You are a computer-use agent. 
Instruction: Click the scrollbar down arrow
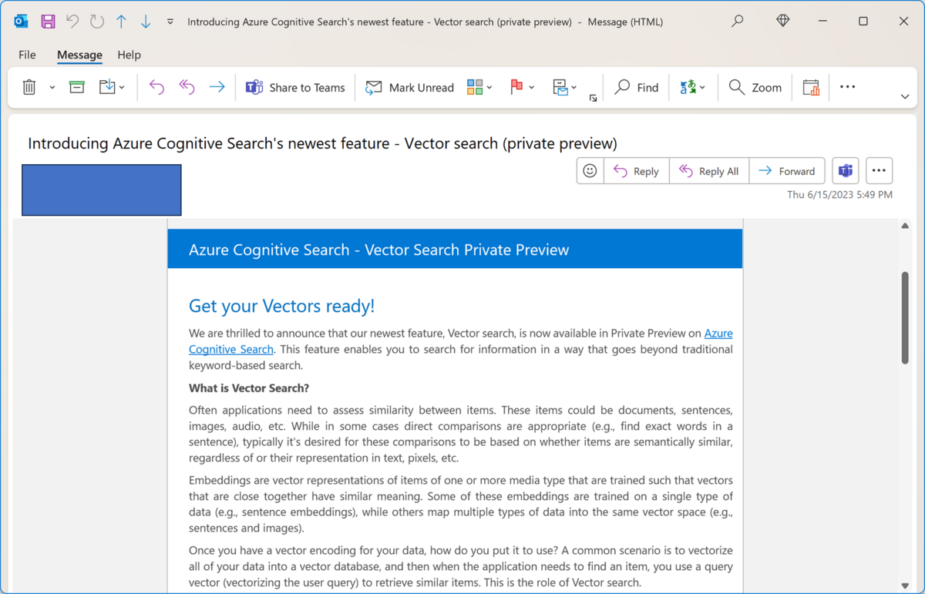905,586
